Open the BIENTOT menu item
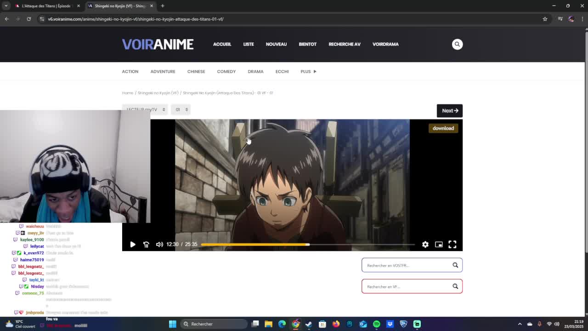The width and height of the screenshot is (588, 331). click(308, 44)
